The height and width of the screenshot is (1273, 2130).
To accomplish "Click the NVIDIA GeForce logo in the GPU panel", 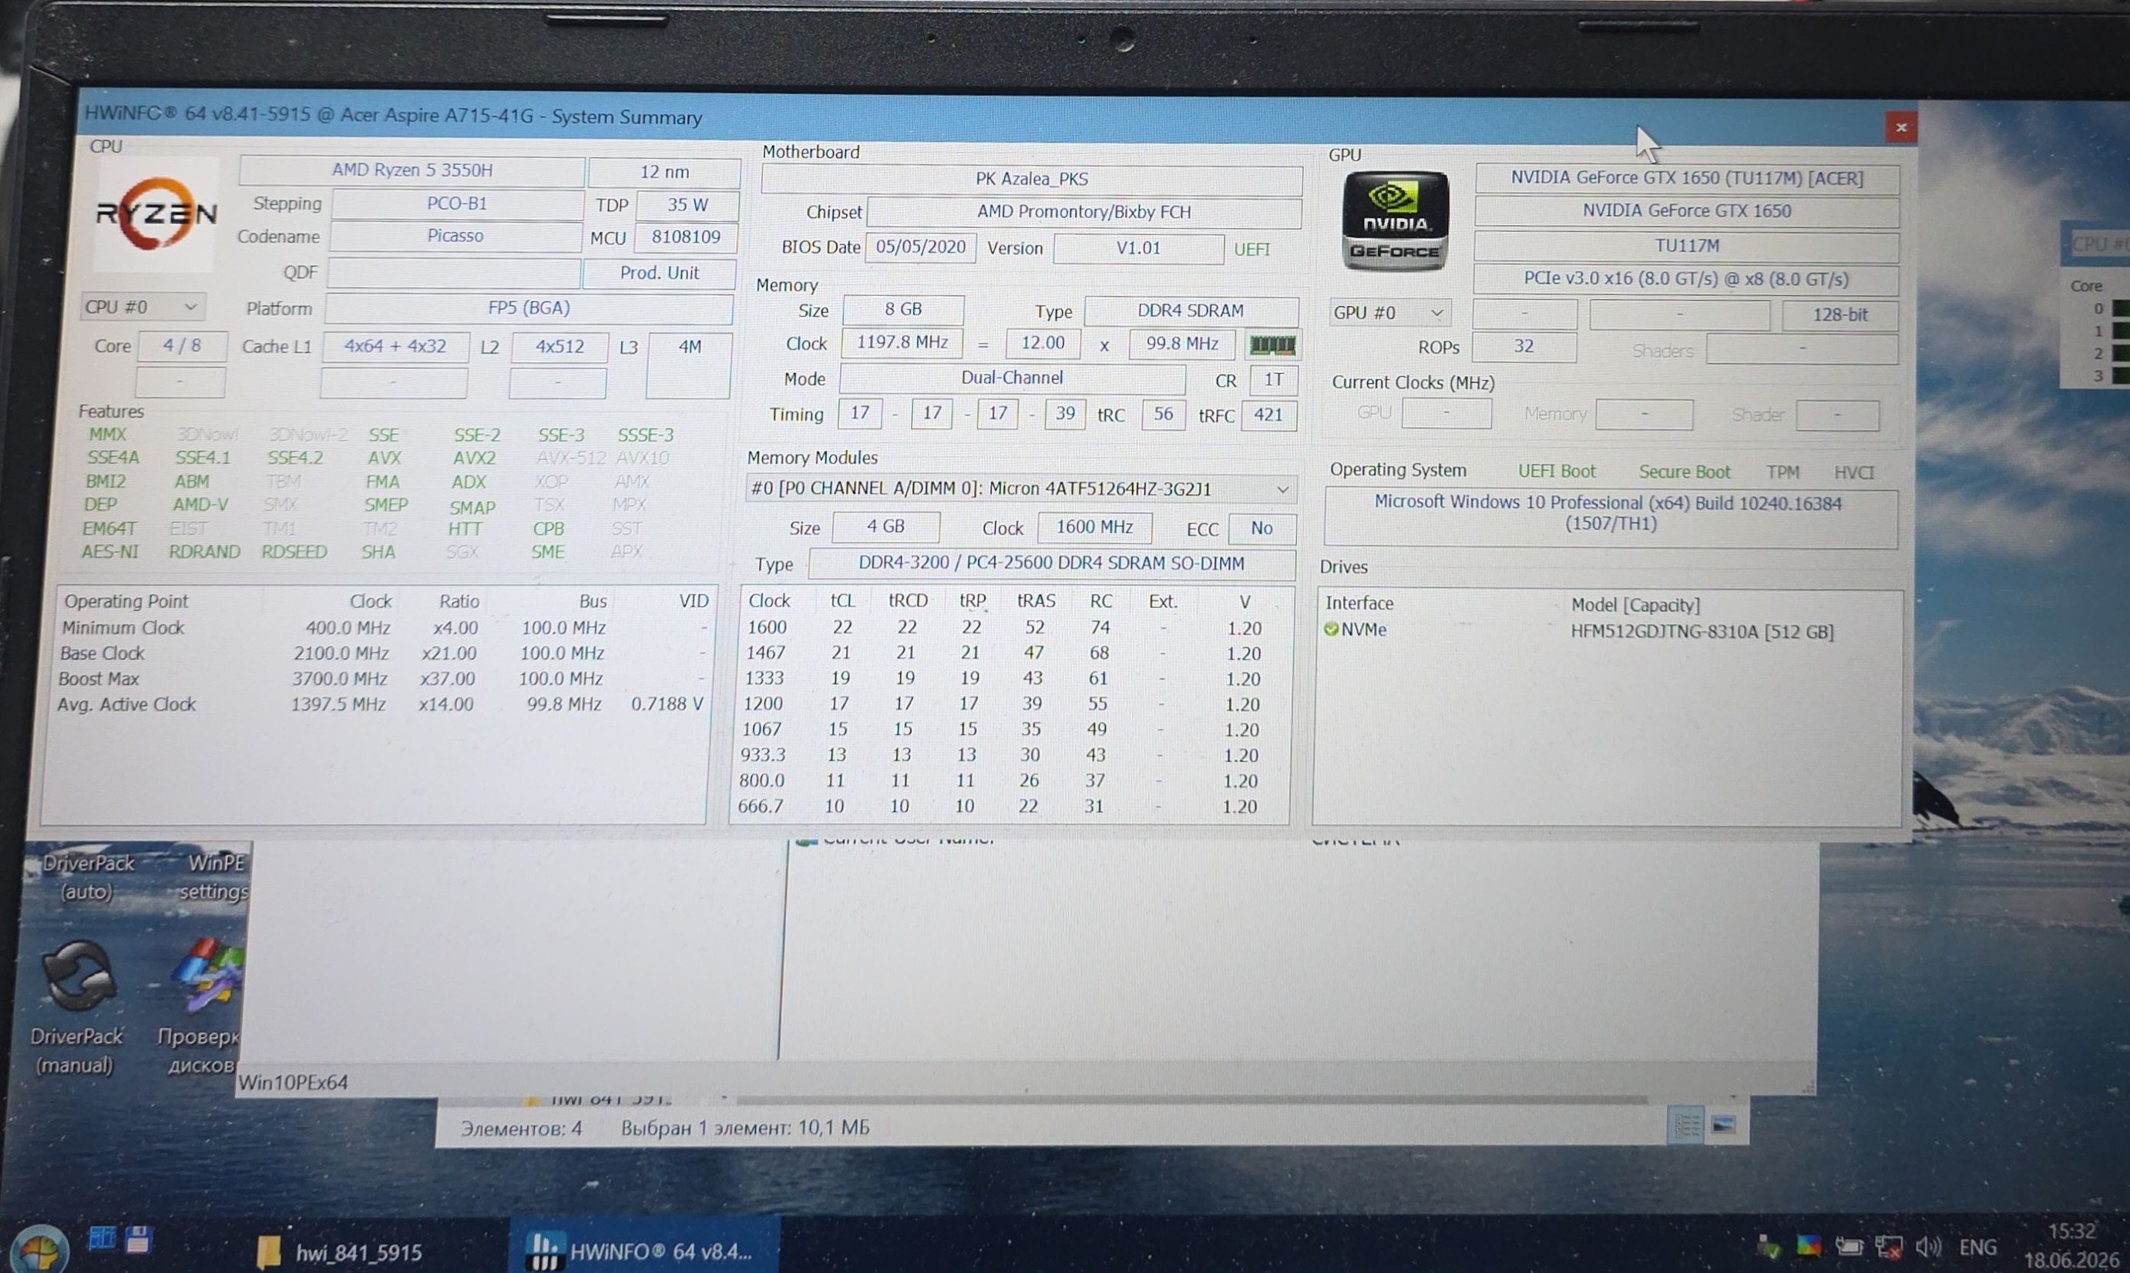I will pos(1395,221).
